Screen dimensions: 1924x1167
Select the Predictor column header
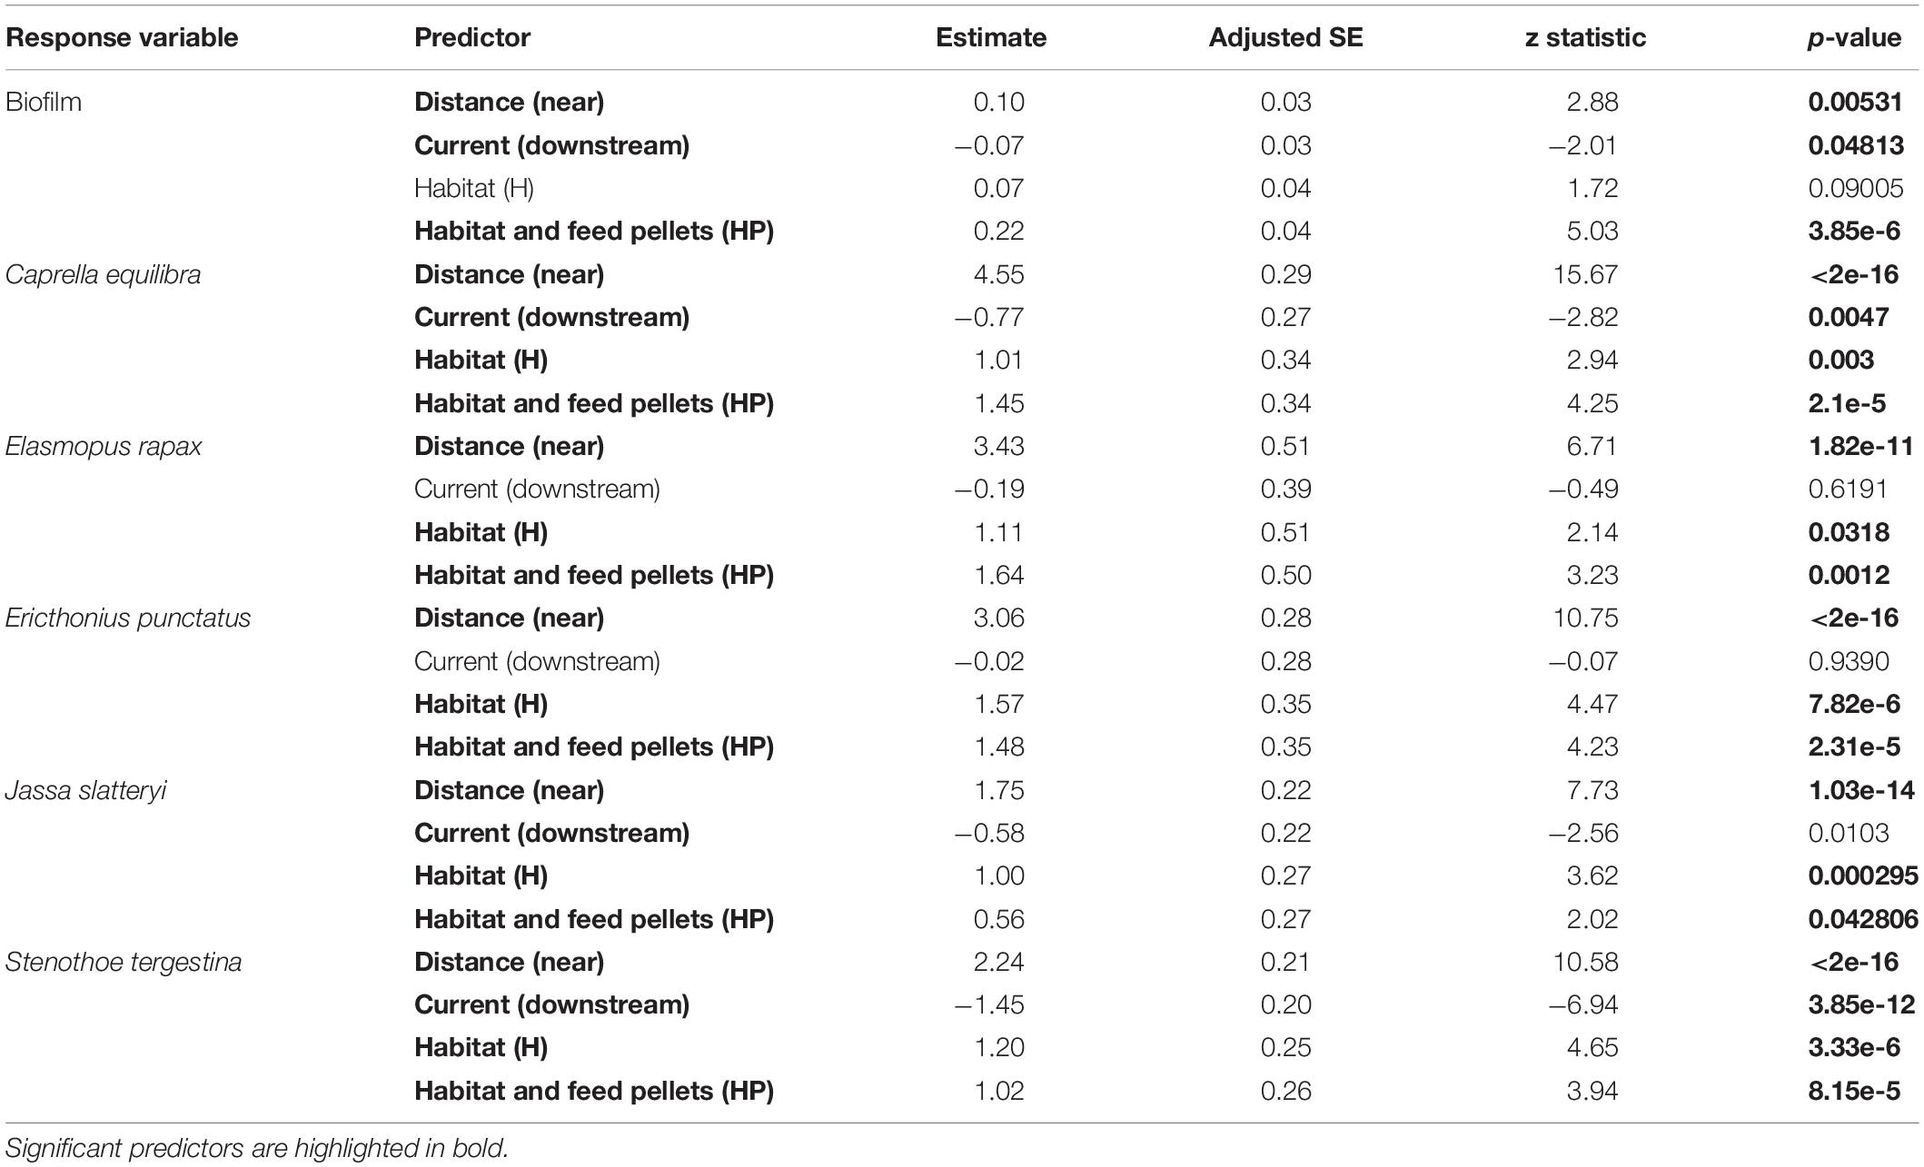[x=472, y=37]
